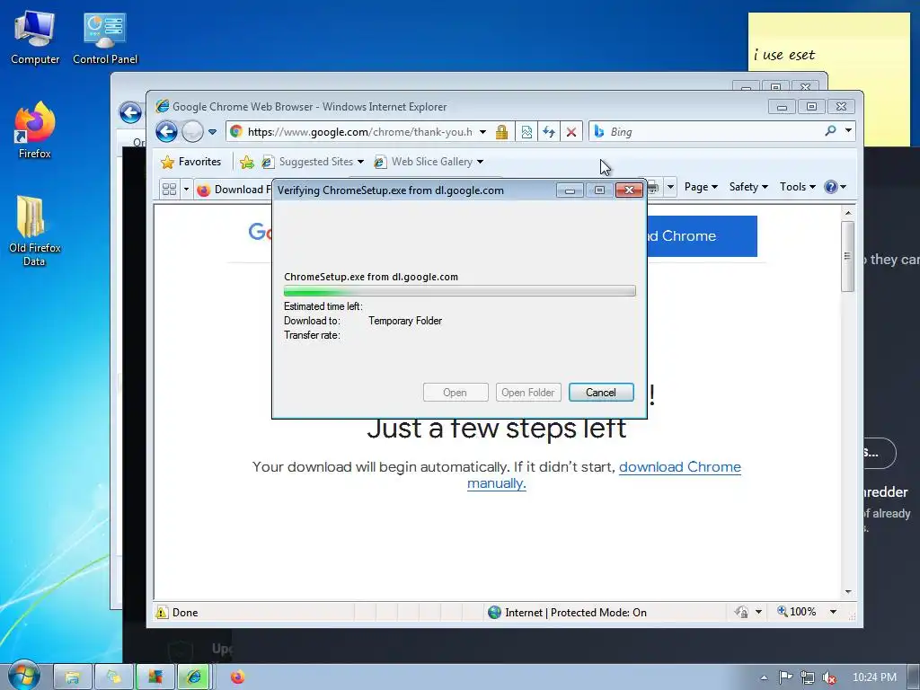Image resolution: width=920 pixels, height=690 pixels.
Task: Cancel the ChromeSetup.exe download
Action: click(601, 393)
